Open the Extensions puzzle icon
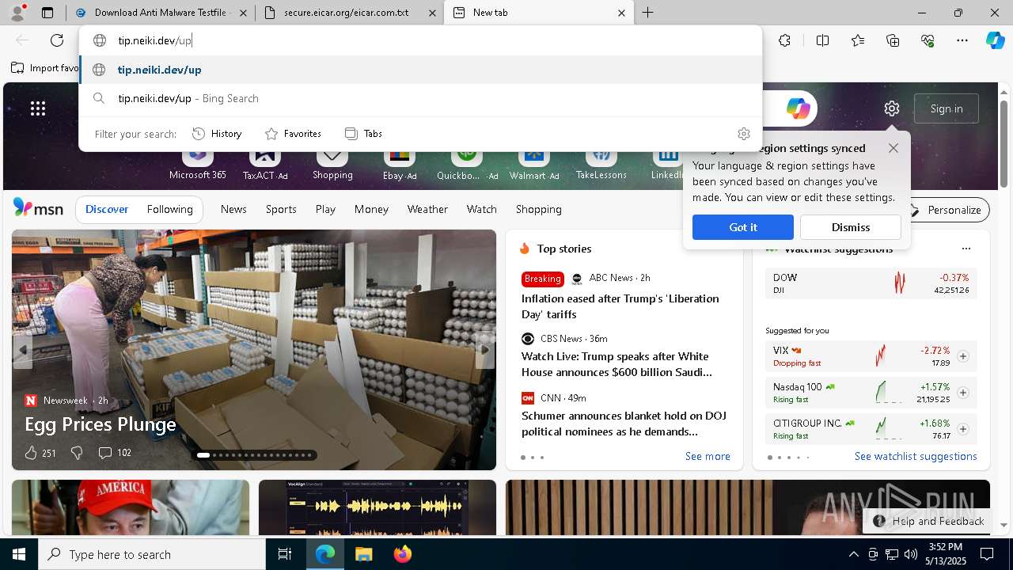This screenshot has width=1013, height=570. tap(784, 40)
